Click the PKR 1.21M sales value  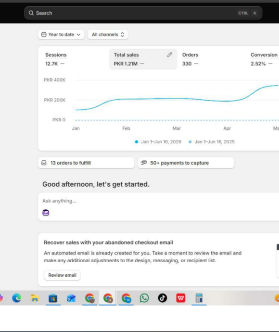pyautogui.click(x=126, y=64)
